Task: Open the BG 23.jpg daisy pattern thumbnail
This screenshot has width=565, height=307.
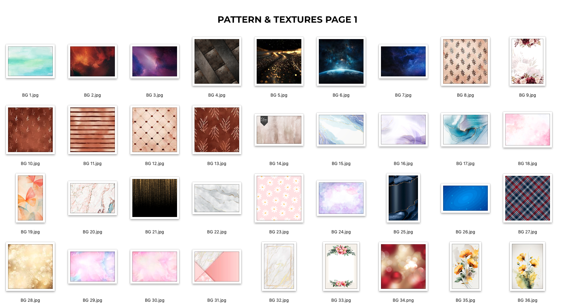Action: click(279, 198)
